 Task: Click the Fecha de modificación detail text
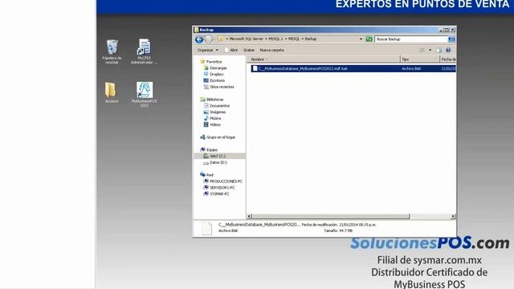339,225
